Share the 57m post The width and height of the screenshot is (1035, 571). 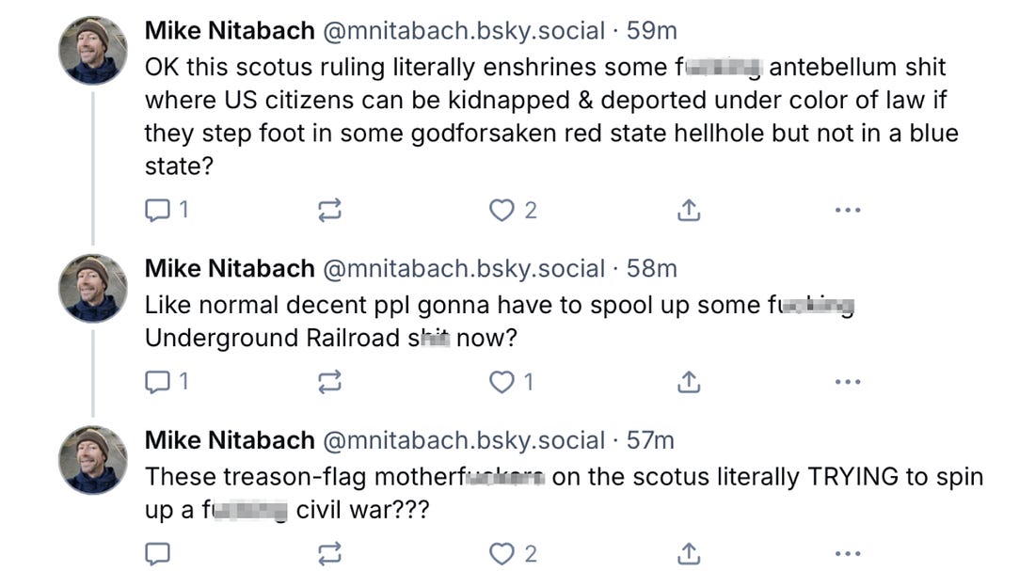(689, 554)
